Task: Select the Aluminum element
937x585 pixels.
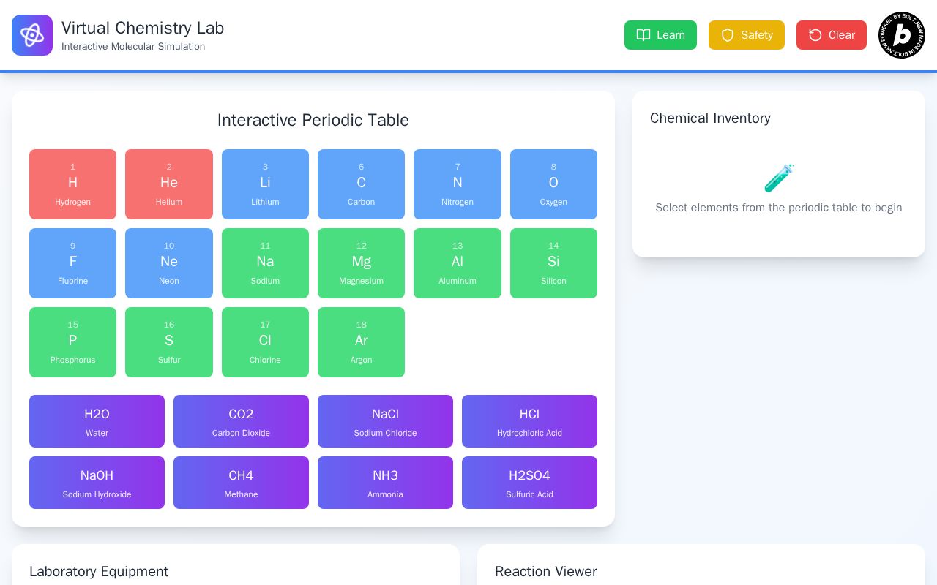Action: [458, 263]
